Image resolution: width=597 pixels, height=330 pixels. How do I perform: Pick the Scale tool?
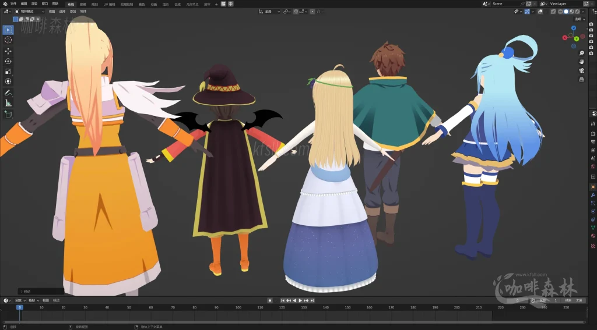tap(8, 71)
